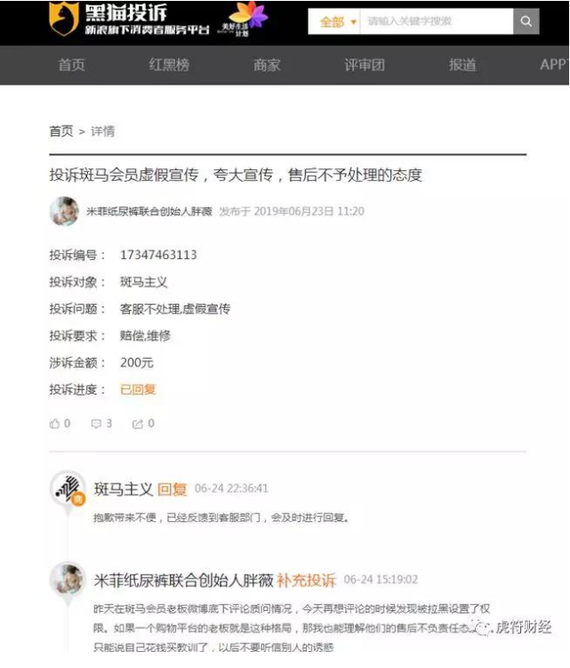Image resolution: width=570 pixels, height=668 pixels.
Task: Open the 红黑榜 navigation tab
Action: tap(169, 65)
